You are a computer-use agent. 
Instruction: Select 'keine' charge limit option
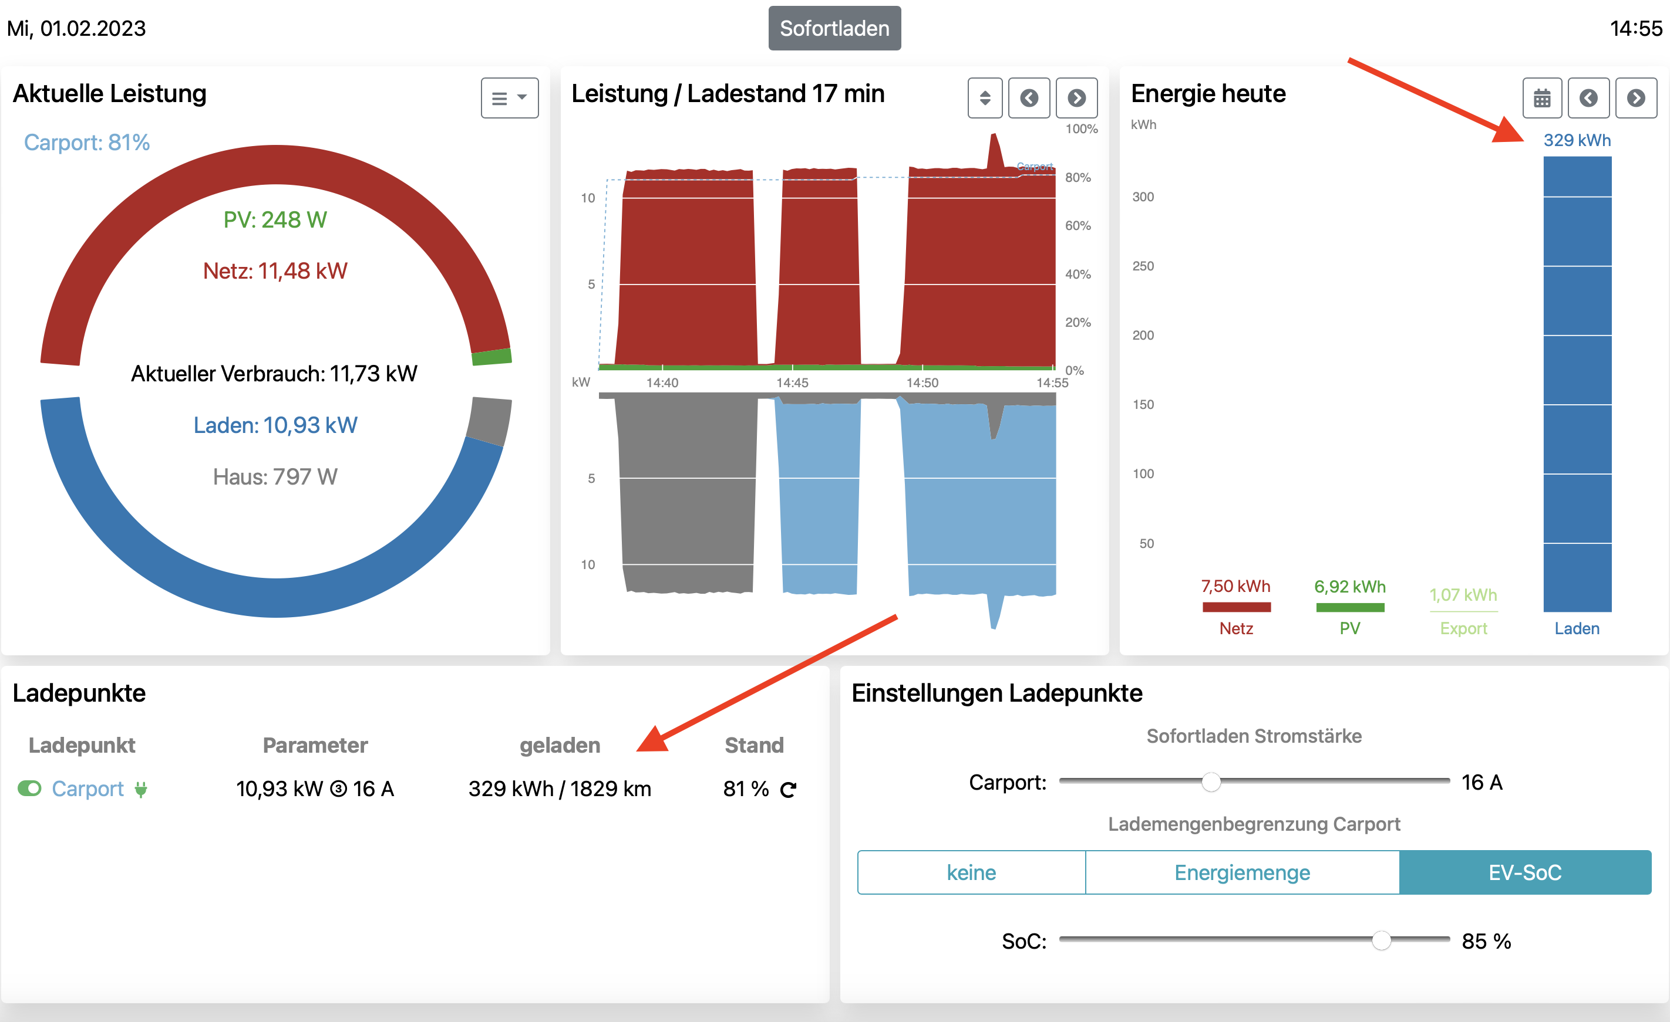point(971,872)
